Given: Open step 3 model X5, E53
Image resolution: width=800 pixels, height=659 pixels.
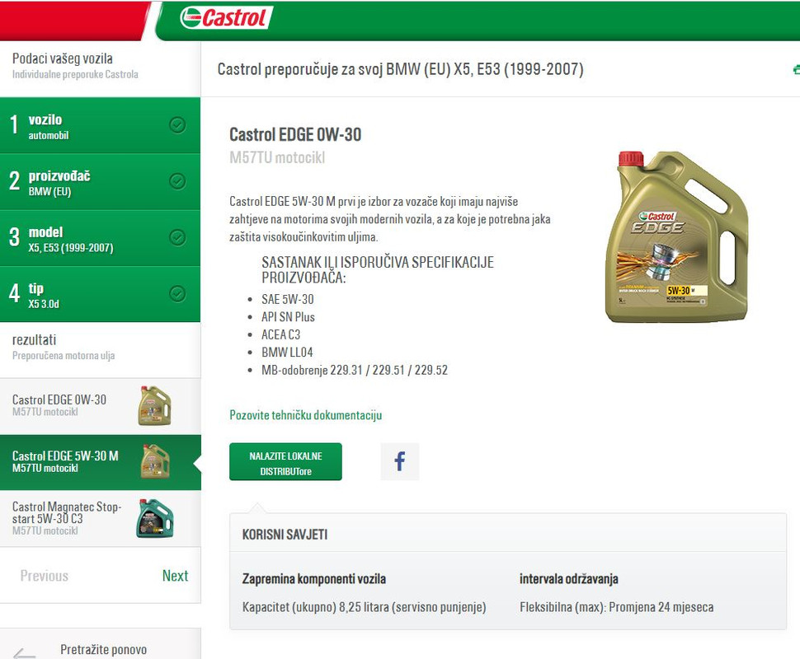Looking at the screenshot, I should (100, 238).
